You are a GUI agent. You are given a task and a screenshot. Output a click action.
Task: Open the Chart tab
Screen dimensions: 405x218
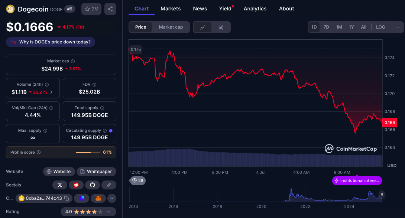pyautogui.click(x=142, y=9)
